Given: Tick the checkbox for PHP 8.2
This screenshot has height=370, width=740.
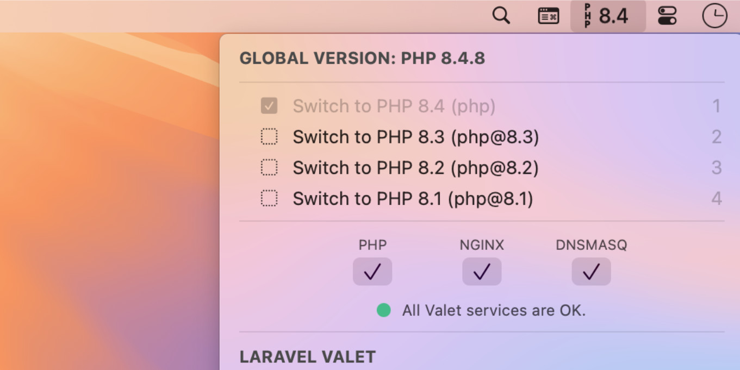Looking at the screenshot, I should coord(269,168).
